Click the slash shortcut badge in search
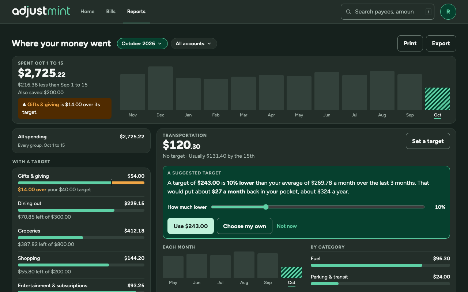Viewport: 468px width, 292px height. [x=428, y=12]
